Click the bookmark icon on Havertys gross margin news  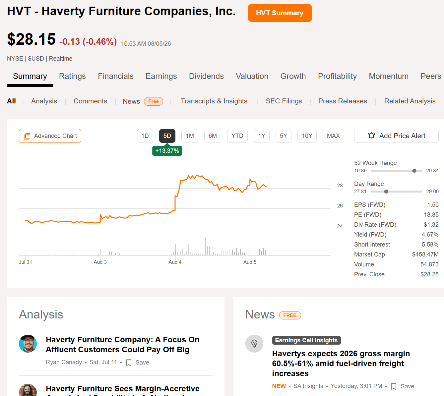[394, 386]
